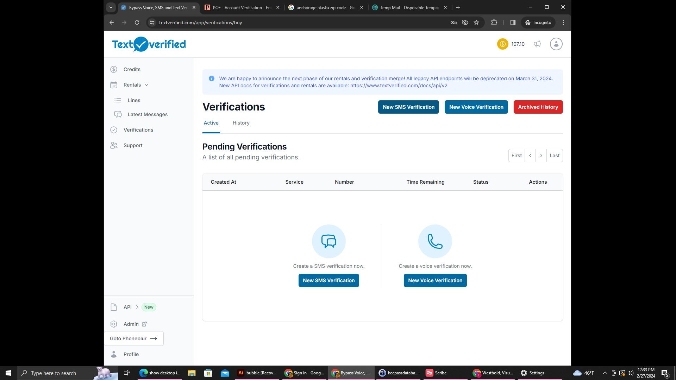
Task: Click the red Archived History button
Action: point(538,107)
